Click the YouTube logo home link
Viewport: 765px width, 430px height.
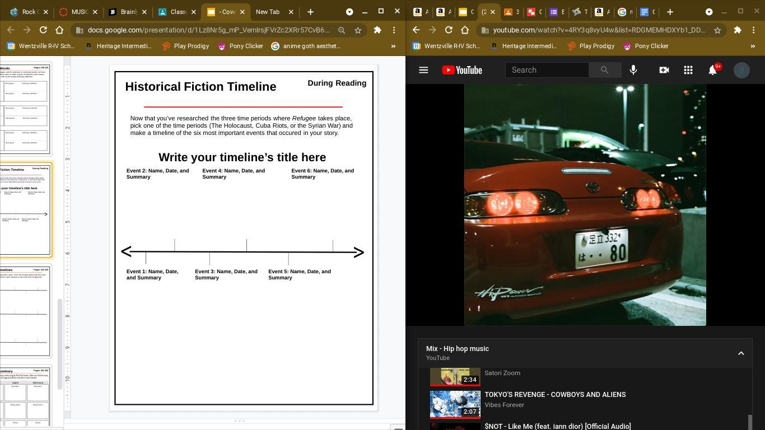[462, 70]
